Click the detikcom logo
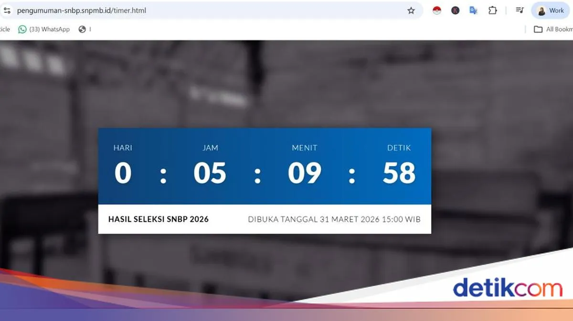The image size is (573, 321). point(509,288)
